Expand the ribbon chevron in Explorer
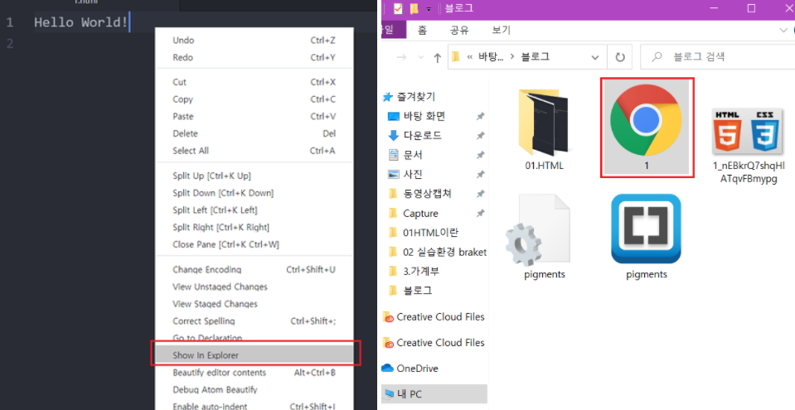The height and width of the screenshot is (410, 795). point(783,31)
